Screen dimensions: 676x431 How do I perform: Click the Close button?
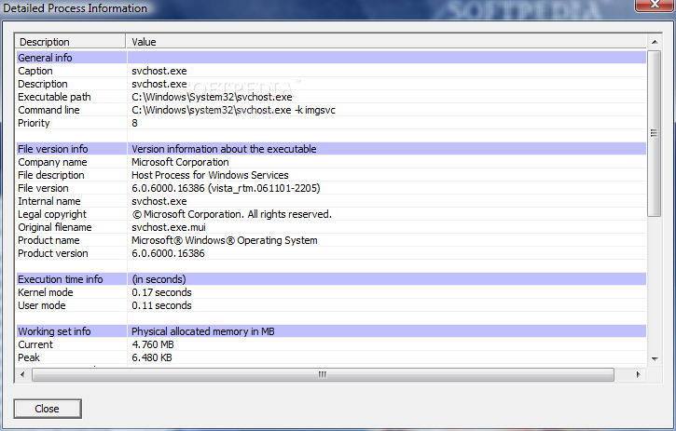click(48, 409)
